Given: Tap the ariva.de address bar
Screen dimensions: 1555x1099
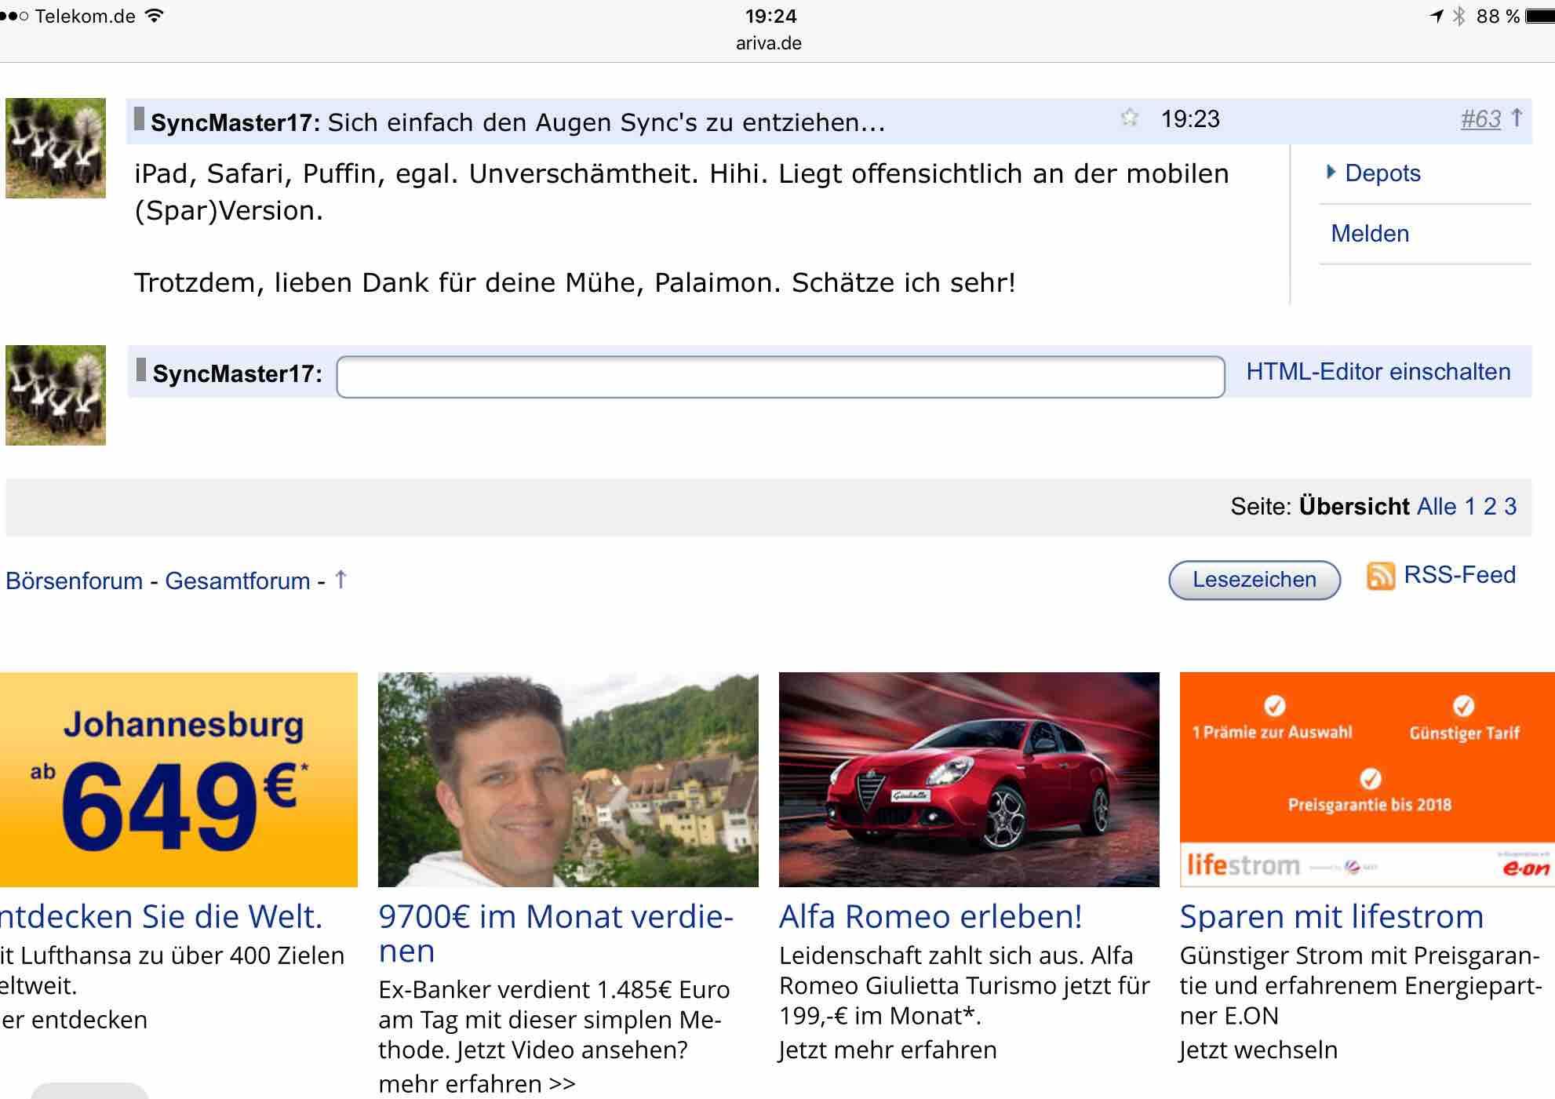Looking at the screenshot, I should pos(768,43).
